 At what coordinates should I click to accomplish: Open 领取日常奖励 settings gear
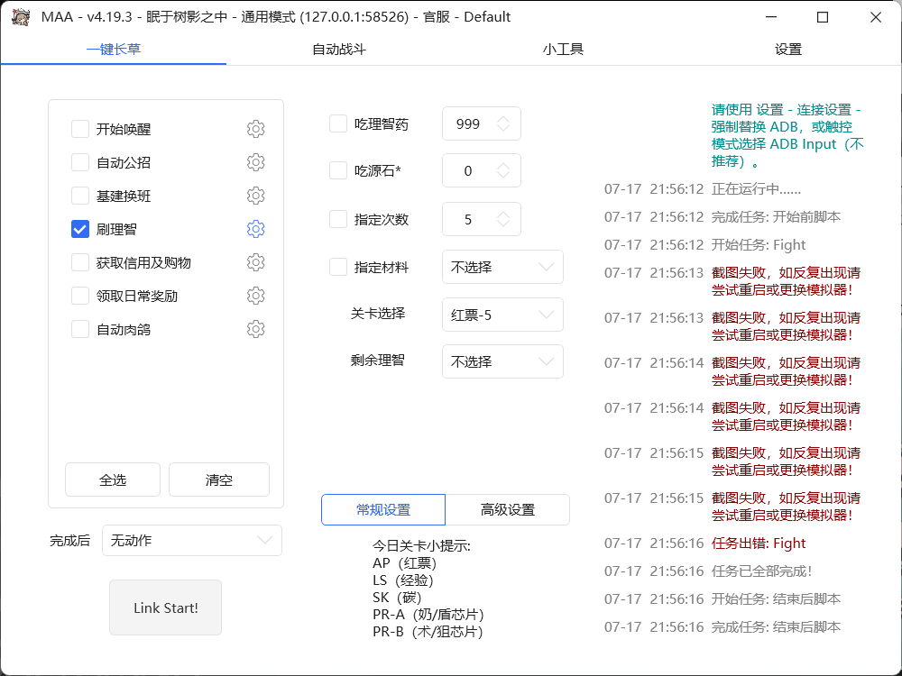(x=255, y=295)
